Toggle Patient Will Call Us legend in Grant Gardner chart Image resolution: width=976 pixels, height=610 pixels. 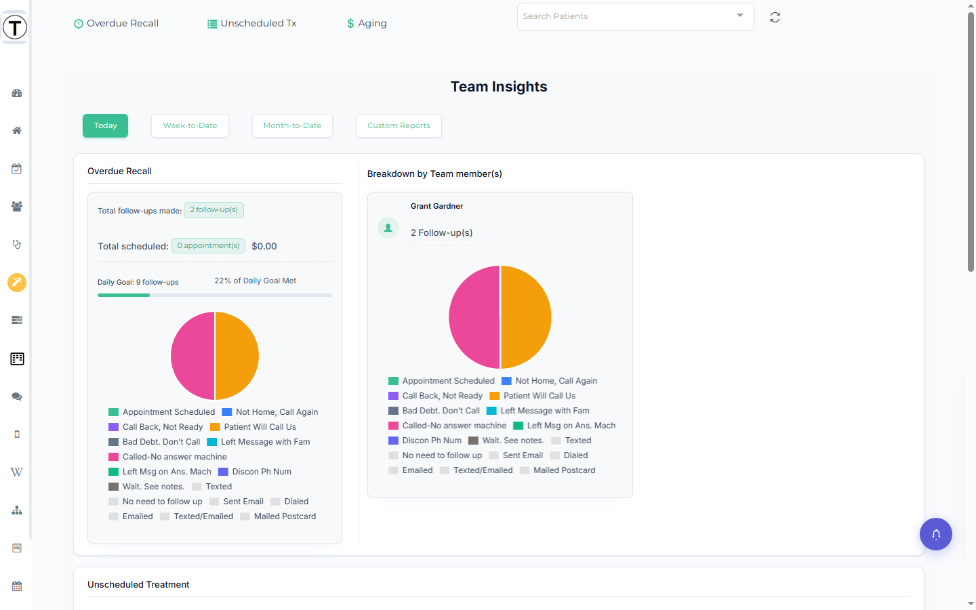(533, 396)
